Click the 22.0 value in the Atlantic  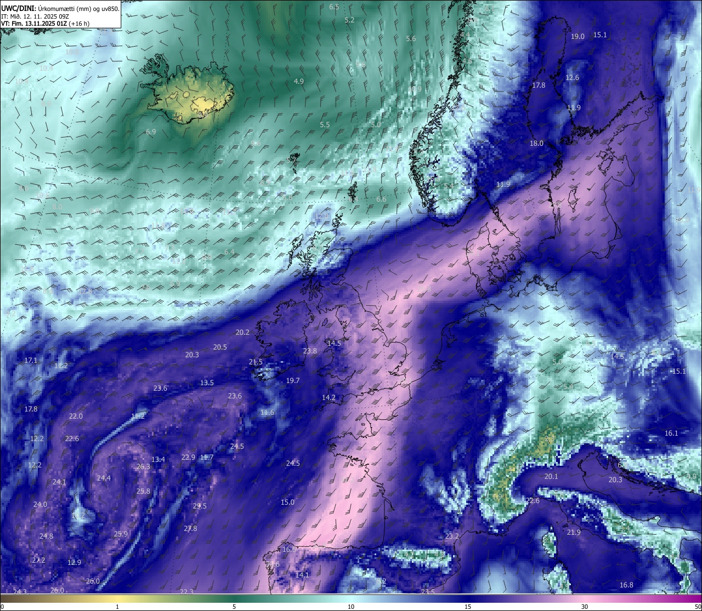pyautogui.click(x=76, y=416)
